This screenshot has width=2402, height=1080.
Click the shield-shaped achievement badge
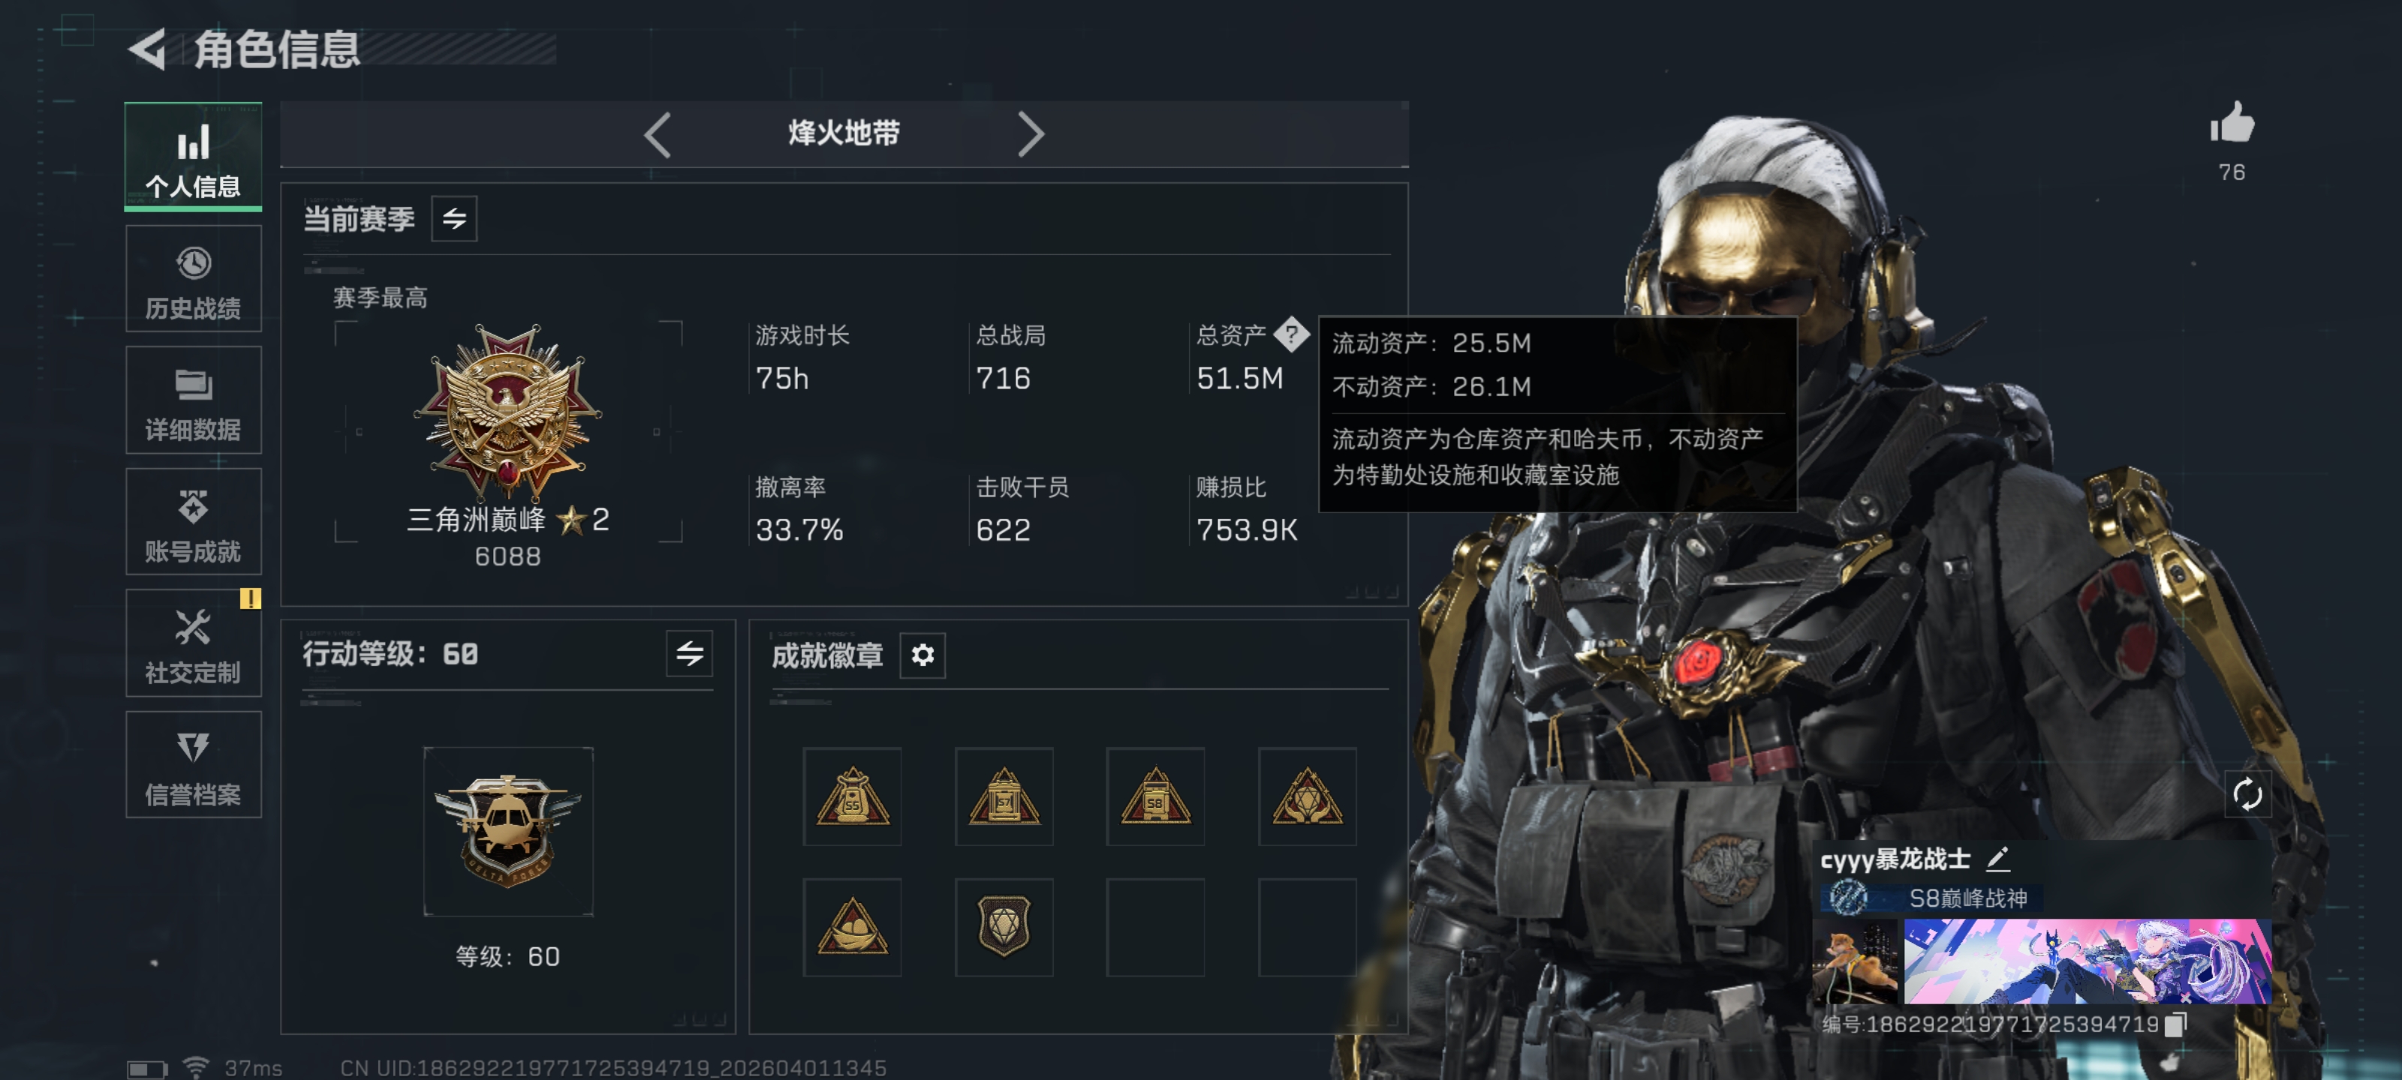pyautogui.click(x=1004, y=927)
